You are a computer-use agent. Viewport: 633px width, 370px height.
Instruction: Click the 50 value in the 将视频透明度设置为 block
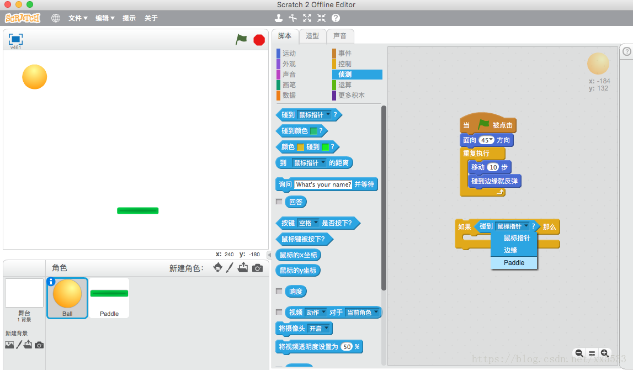coord(347,347)
